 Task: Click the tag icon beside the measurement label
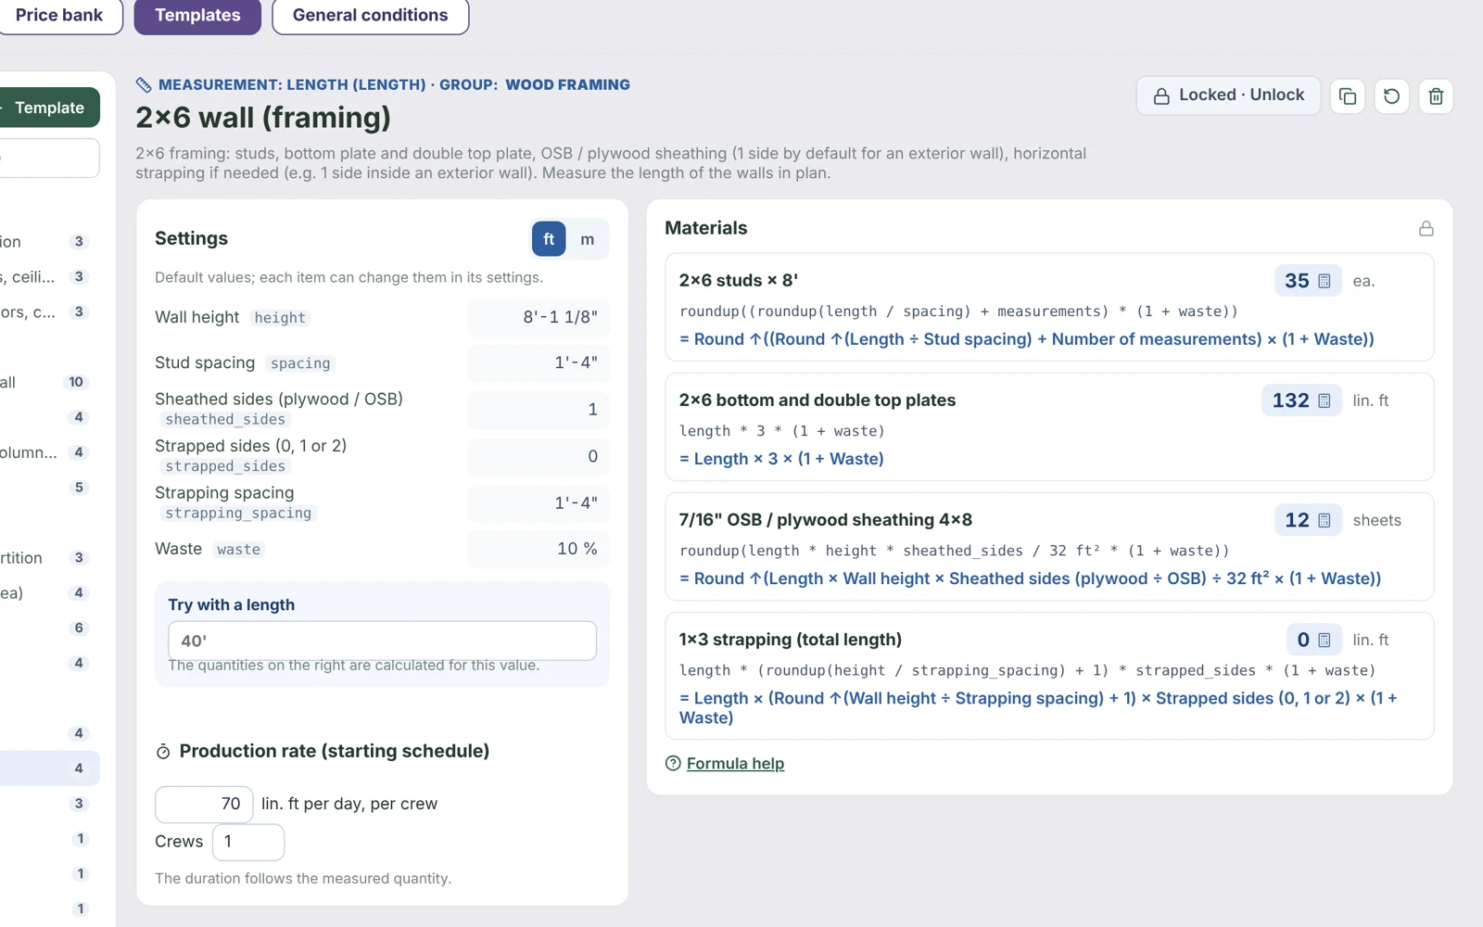click(144, 85)
